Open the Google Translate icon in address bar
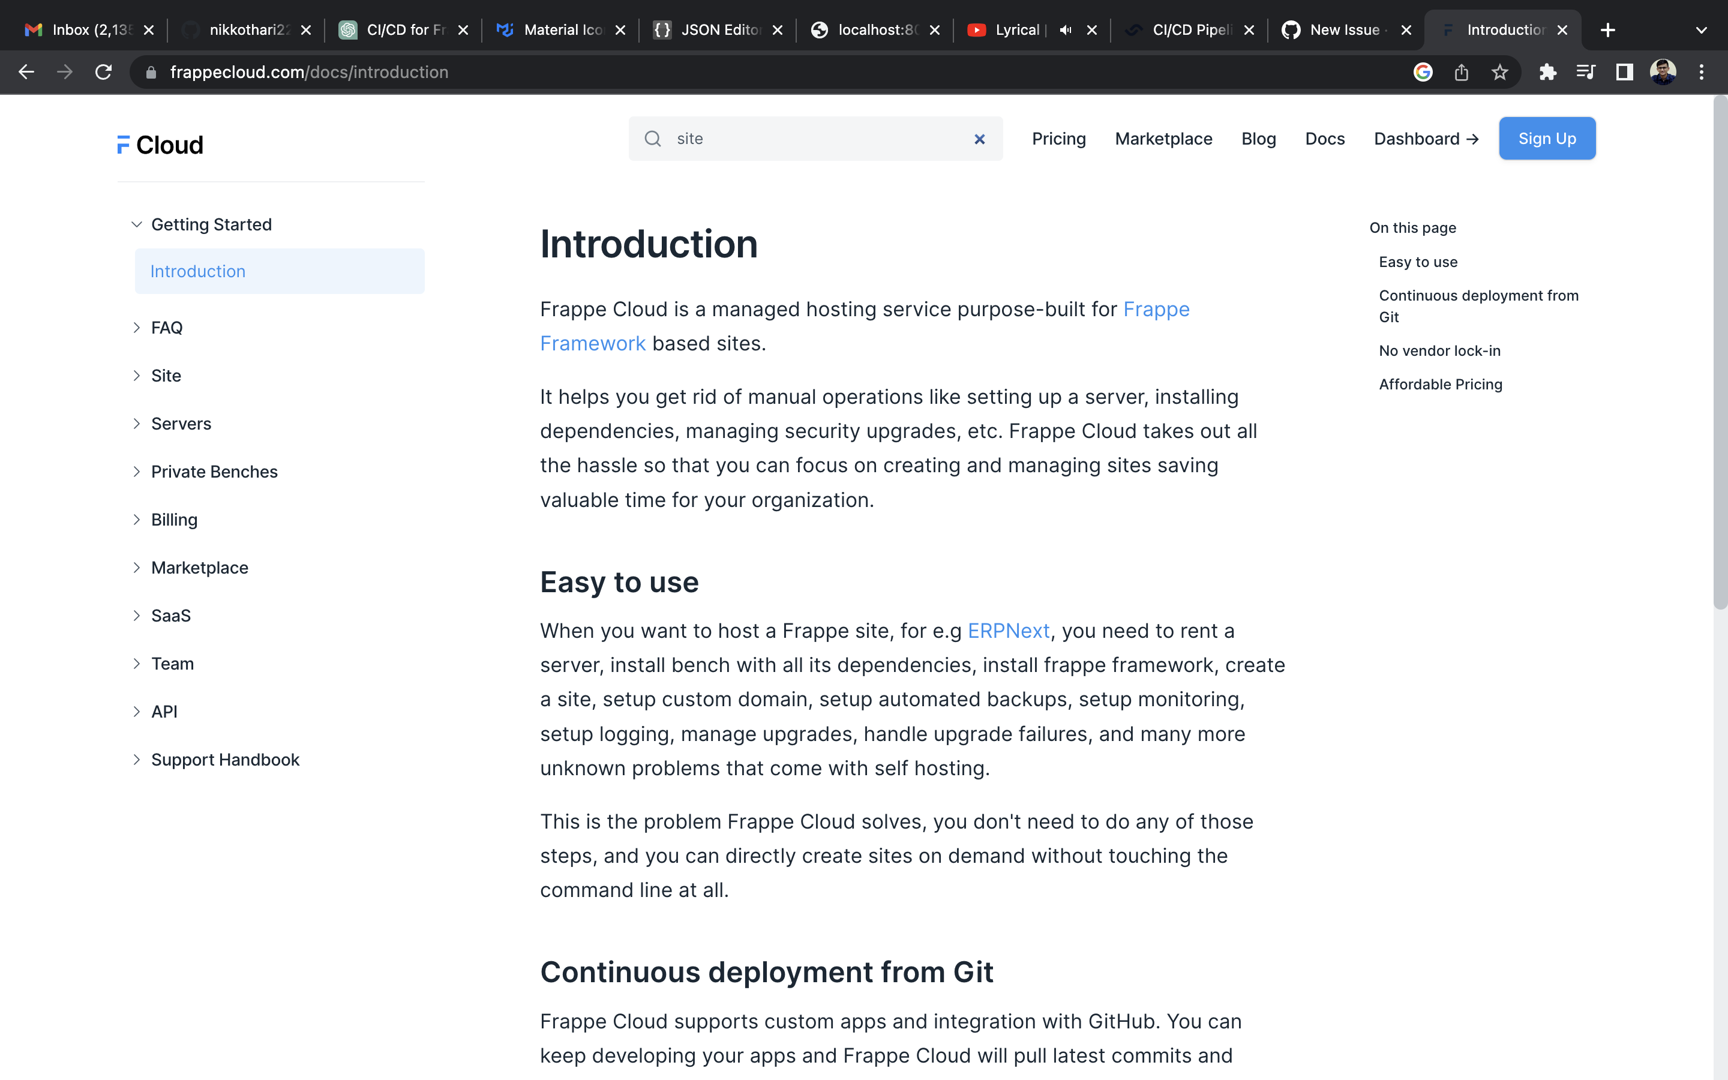Image resolution: width=1728 pixels, height=1080 pixels. 1423,71
